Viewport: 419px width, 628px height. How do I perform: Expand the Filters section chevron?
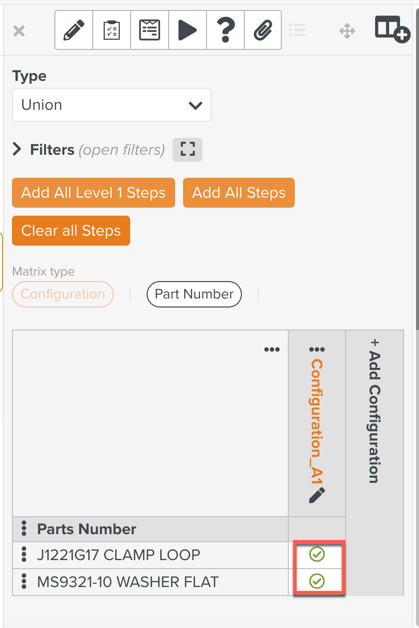(17, 149)
